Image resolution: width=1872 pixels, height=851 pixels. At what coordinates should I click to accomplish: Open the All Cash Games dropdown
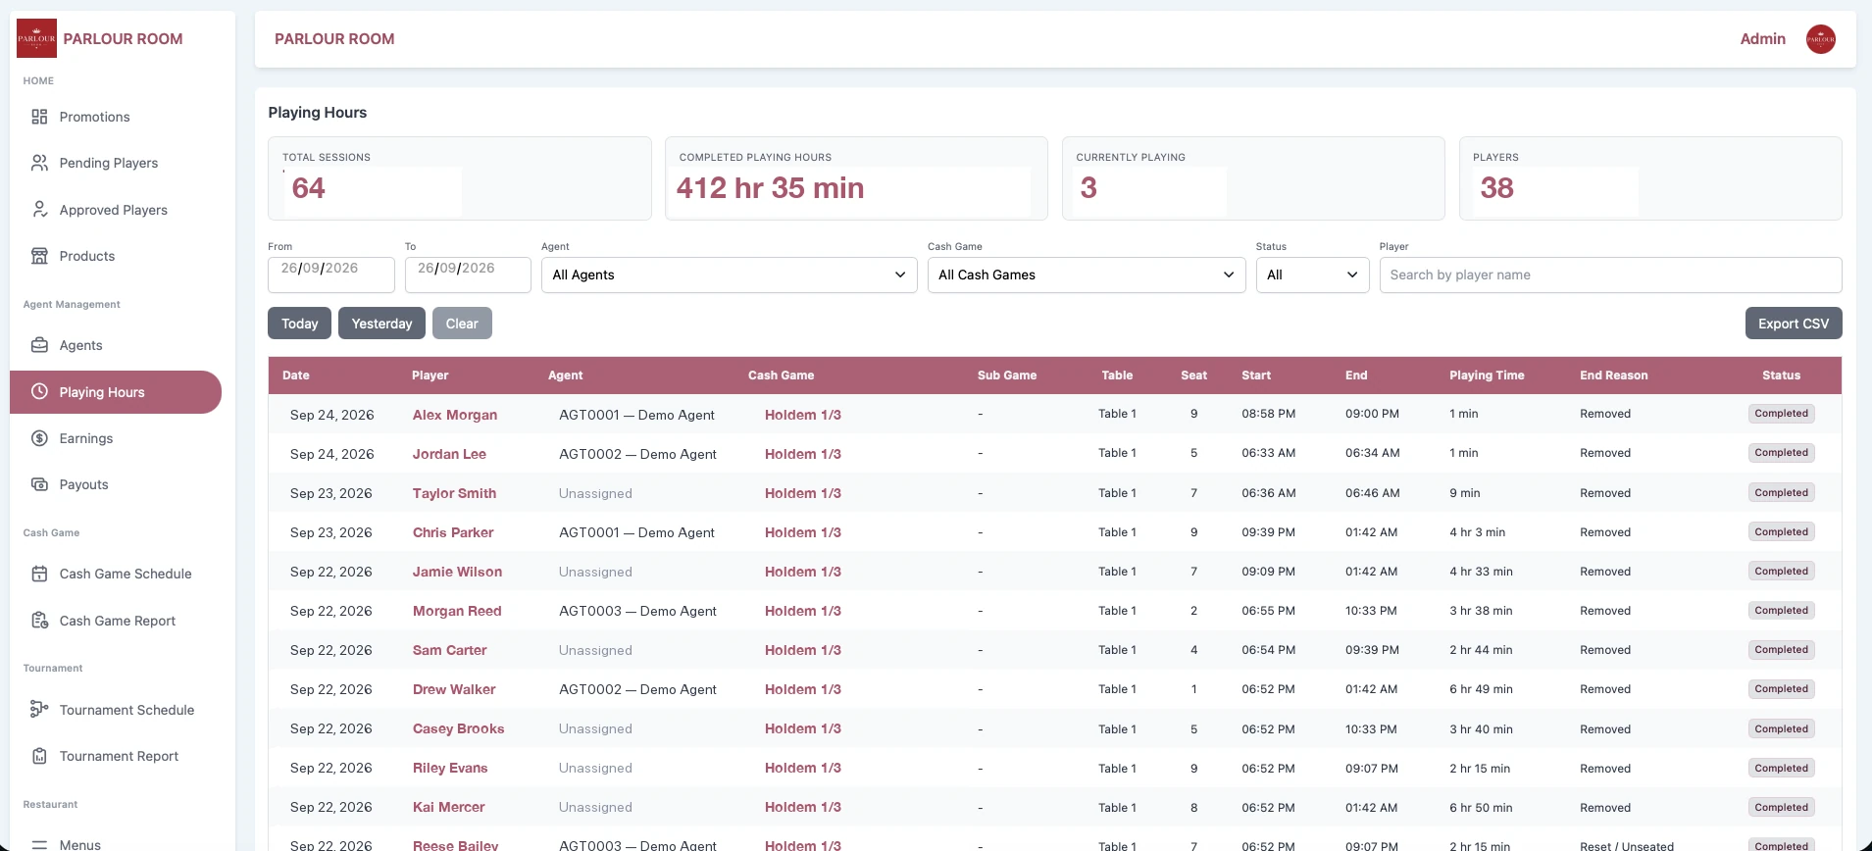point(1087,275)
